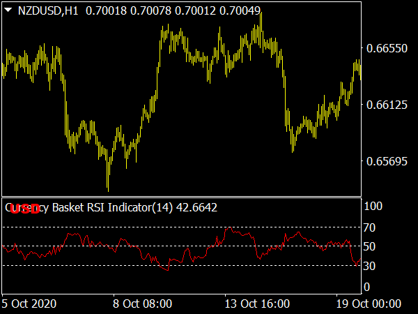Click the NZDUSD,H1 symbol label
418x314 pixels.
coord(48,11)
